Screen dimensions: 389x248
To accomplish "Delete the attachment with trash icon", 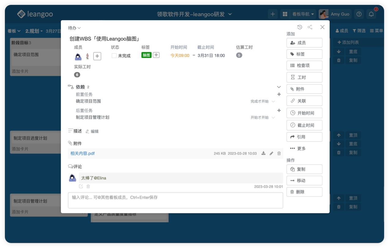I will [x=279, y=153].
